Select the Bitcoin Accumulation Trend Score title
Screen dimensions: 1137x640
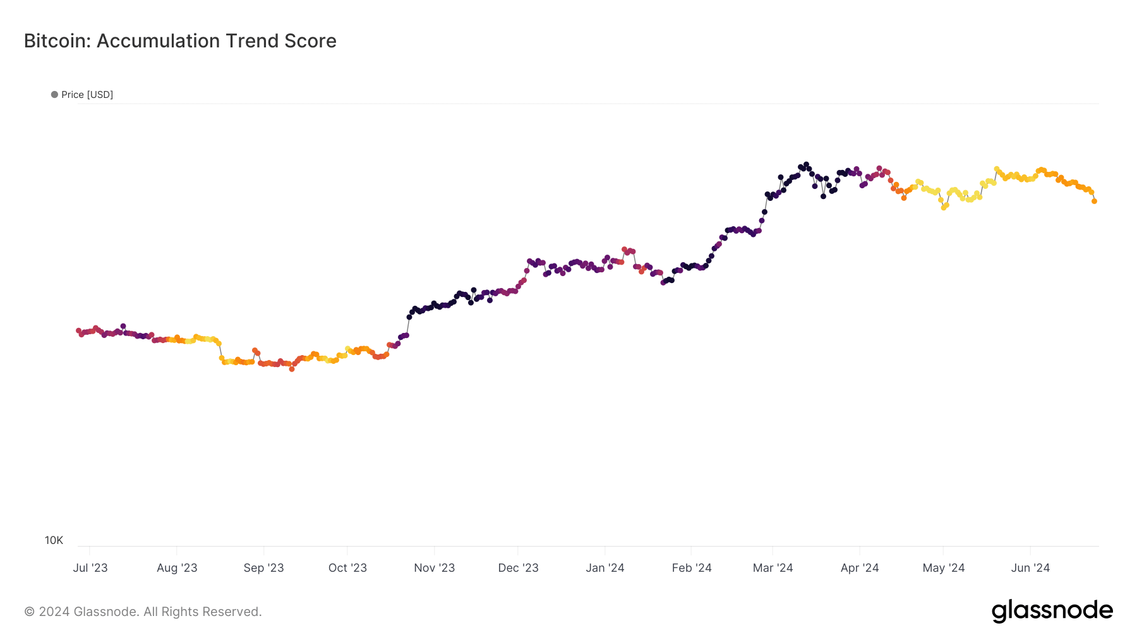180,41
